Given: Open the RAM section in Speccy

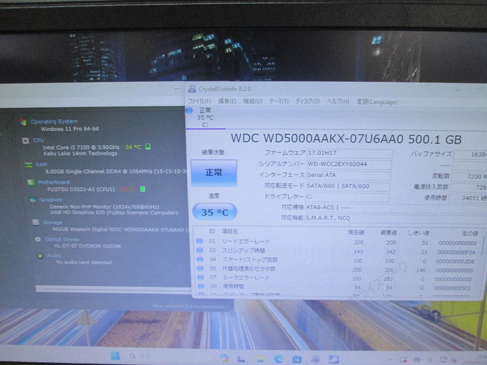Looking at the screenshot, I should [41, 165].
